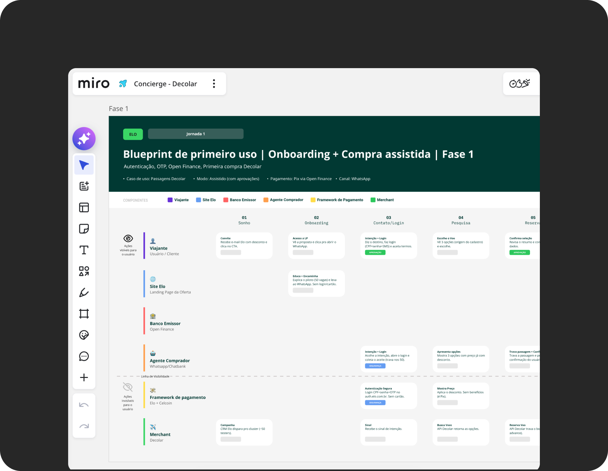Click the purple Viajante color swatch
The height and width of the screenshot is (471, 608).
click(x=170, y=200)
